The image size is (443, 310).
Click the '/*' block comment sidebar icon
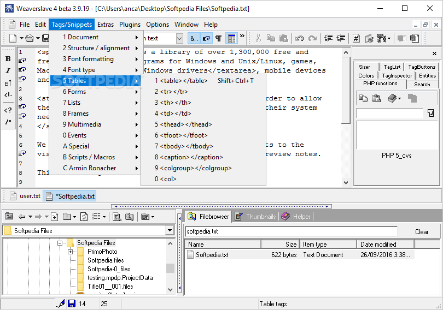(x=8, y=122)
